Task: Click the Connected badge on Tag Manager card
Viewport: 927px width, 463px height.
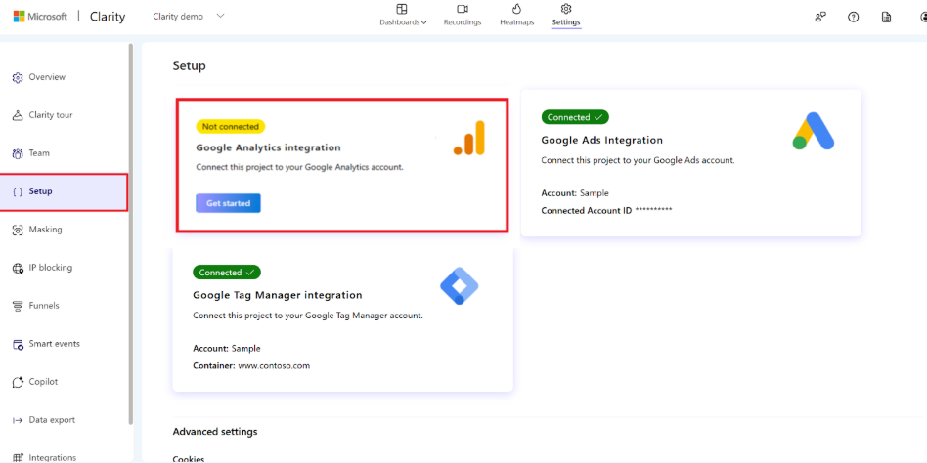Action: click(x=227, y=273)
